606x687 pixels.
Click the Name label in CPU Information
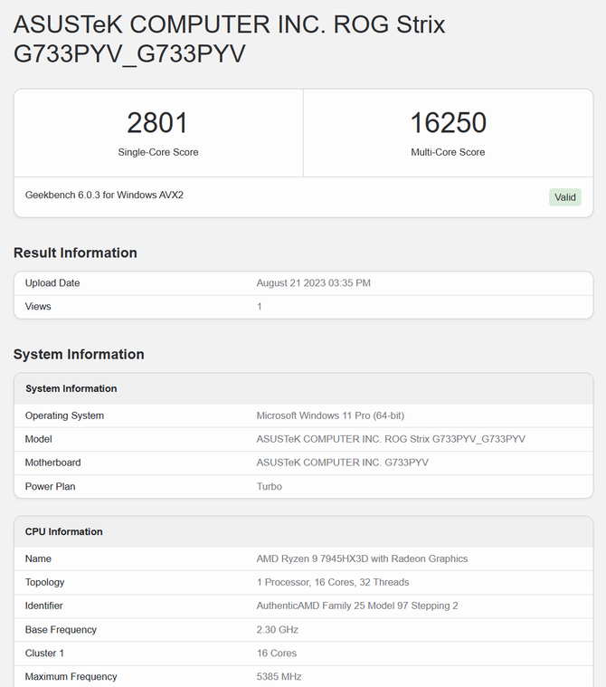(x=38, y=558)
